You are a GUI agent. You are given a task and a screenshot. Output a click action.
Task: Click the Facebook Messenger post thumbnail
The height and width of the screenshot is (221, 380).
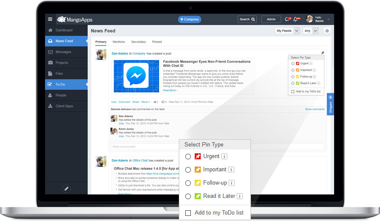coord(136,76)
